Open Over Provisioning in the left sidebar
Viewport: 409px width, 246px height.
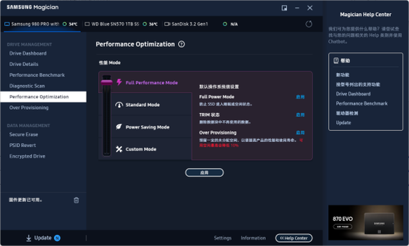click(x=29, y=107)
